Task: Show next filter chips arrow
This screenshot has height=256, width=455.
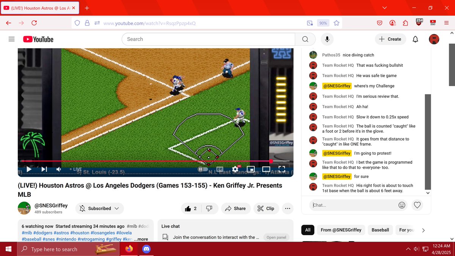Action: [424, 230]
